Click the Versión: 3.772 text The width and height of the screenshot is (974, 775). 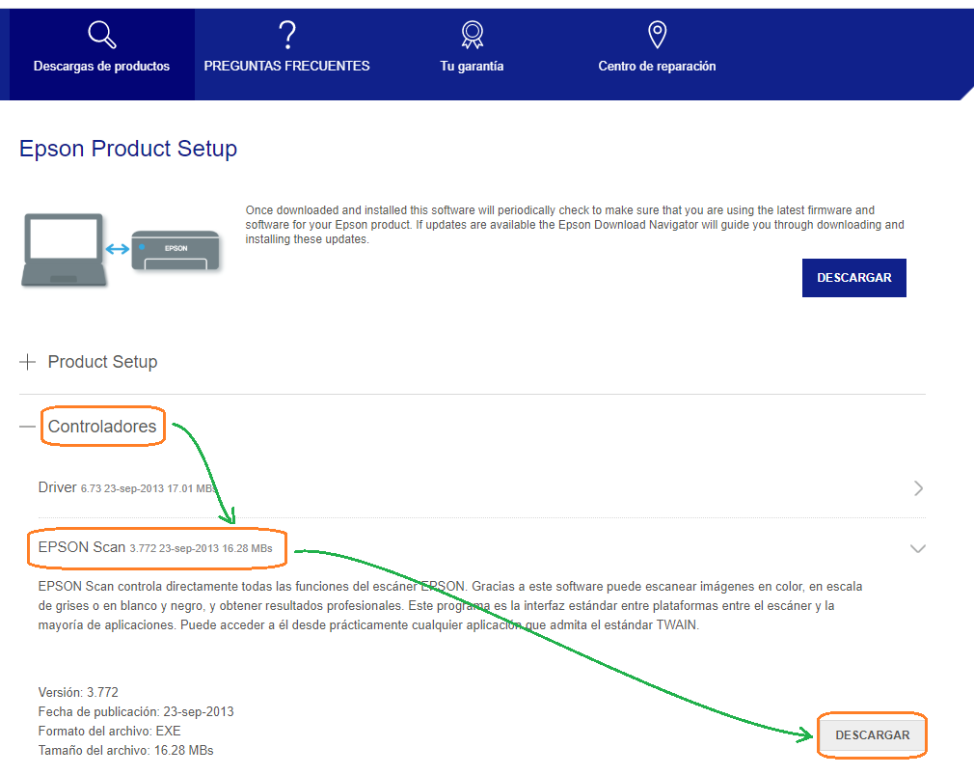(x=78, y=692)
